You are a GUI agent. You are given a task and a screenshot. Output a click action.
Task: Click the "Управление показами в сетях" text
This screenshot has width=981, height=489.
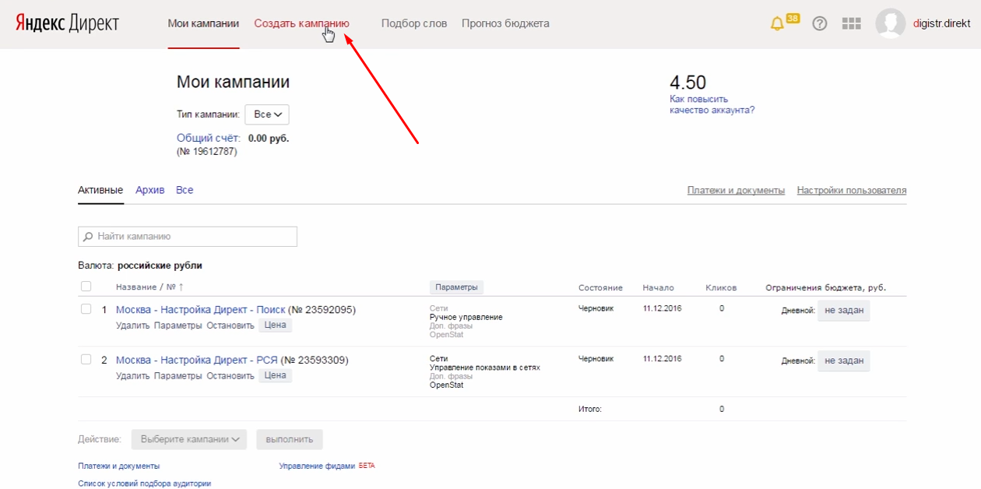point(485,368)
